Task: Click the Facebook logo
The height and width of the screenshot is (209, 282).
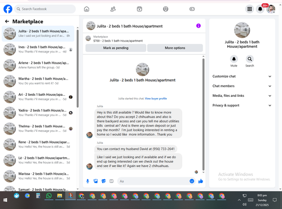Action: [x=8, y=9]
